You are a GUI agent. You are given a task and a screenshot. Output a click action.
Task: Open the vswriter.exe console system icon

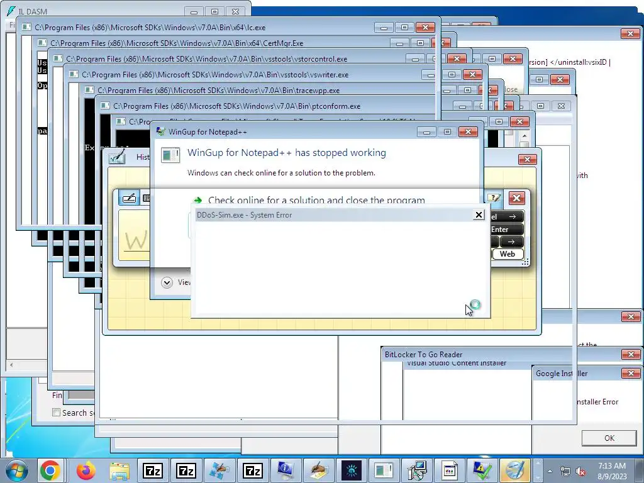74,74
